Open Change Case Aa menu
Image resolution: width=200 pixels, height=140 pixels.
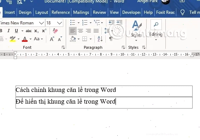click(38, 39)
